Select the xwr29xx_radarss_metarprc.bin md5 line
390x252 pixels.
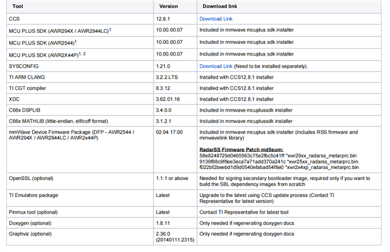pyautogui.click(x=278, y=156)
